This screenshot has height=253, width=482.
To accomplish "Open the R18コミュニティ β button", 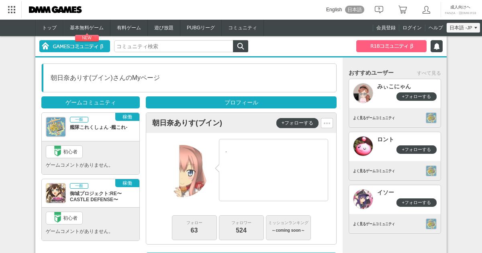I will (x=391, y=46).
